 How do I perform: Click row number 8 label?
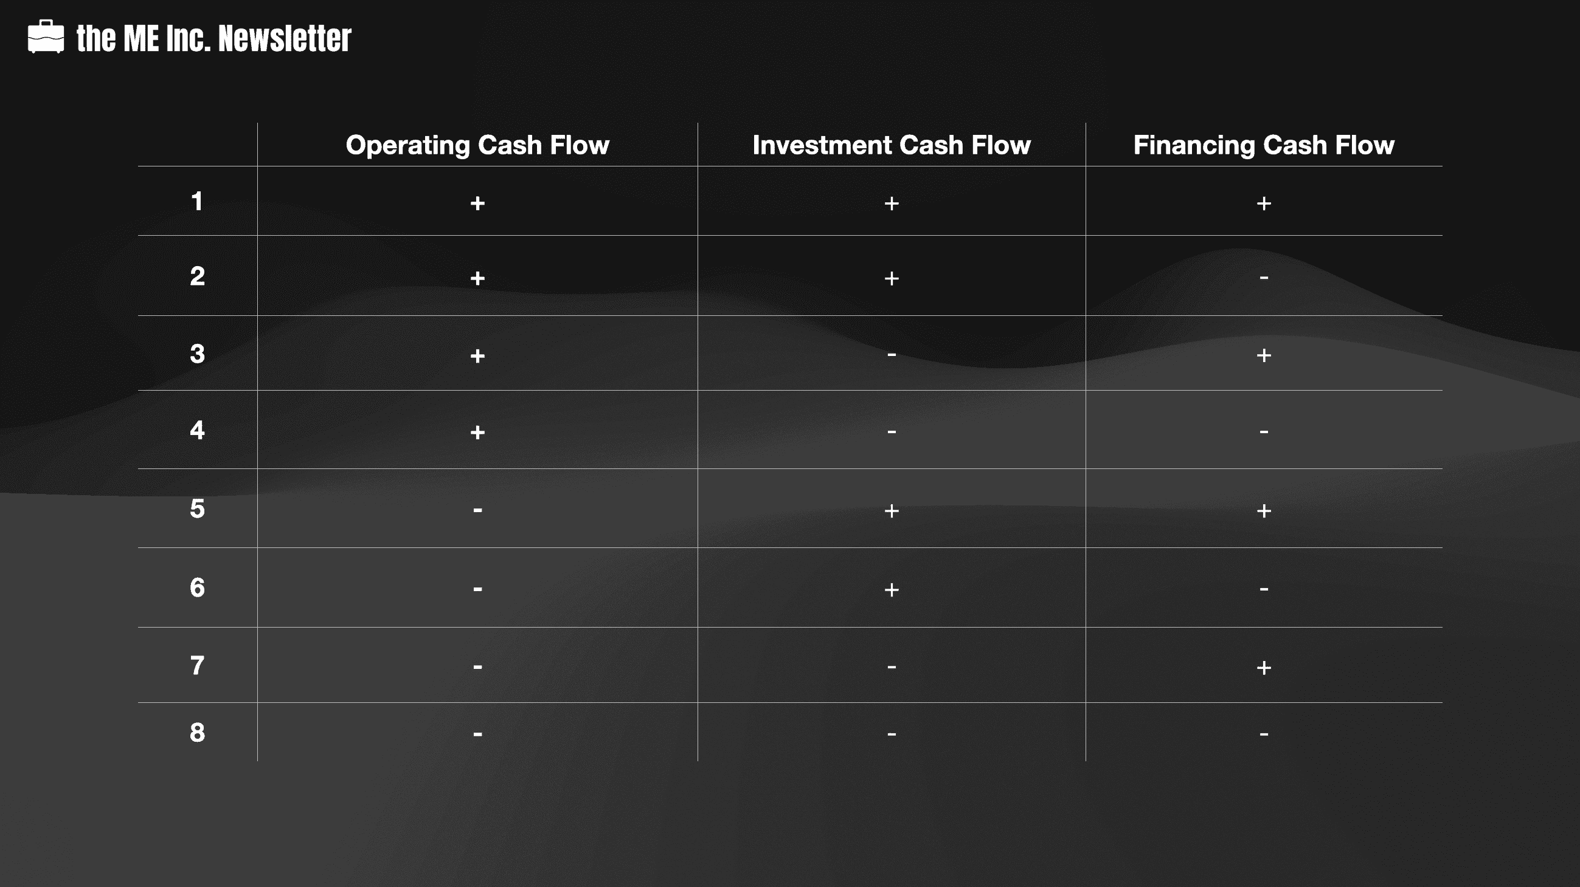pos(197,733)
